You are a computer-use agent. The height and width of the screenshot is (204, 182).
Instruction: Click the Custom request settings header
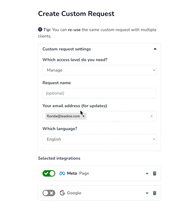coord(67,49)
